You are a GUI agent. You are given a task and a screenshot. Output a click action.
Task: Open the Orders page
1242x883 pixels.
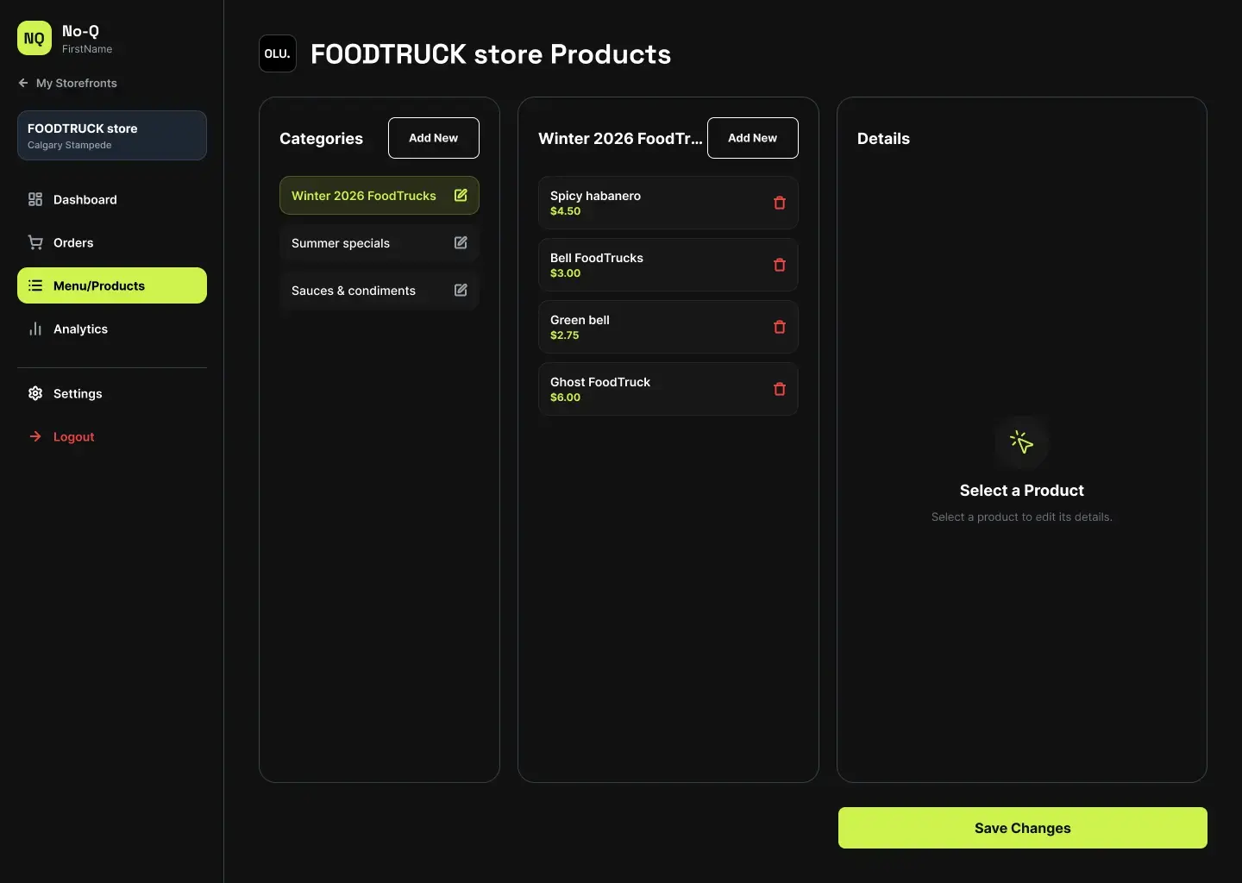(x=112, y=242)
